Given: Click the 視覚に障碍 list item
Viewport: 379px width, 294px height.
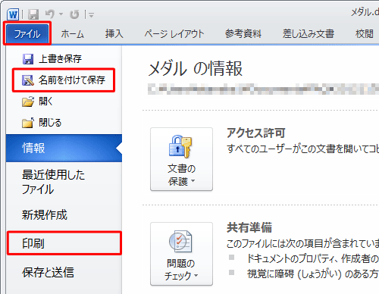Looking at the screenshot, I should 313,274.
